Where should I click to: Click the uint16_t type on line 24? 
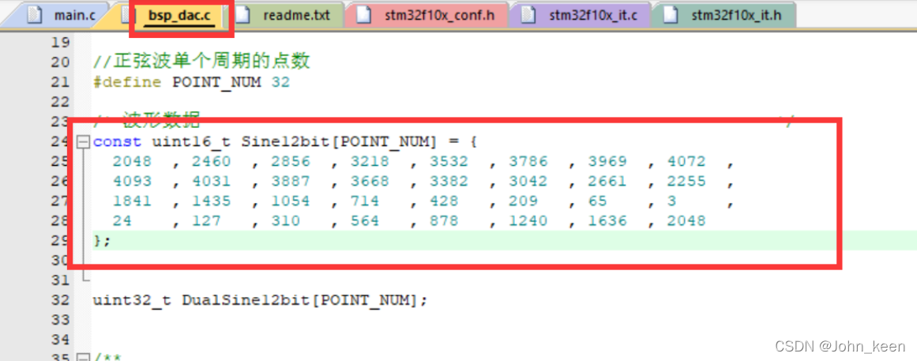click(x=192, y=141)
